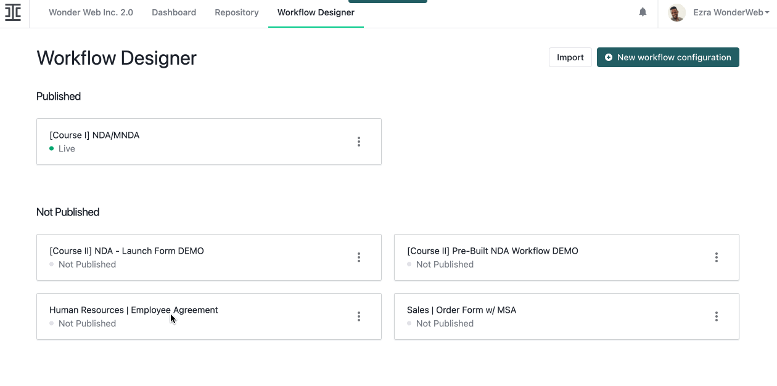Open the [Course I] NDA/MNDA workflow card
This screenshot has height=386, width=777.
[94, 135]
